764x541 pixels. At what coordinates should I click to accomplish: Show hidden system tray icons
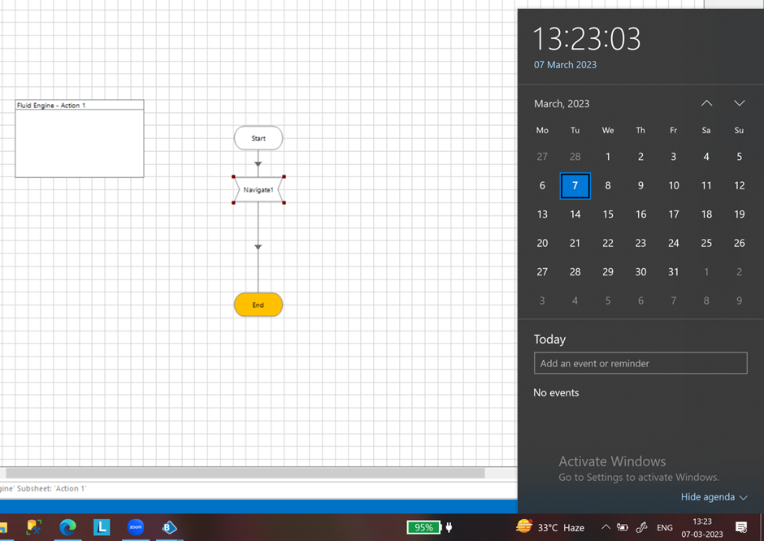click(606, 527)
